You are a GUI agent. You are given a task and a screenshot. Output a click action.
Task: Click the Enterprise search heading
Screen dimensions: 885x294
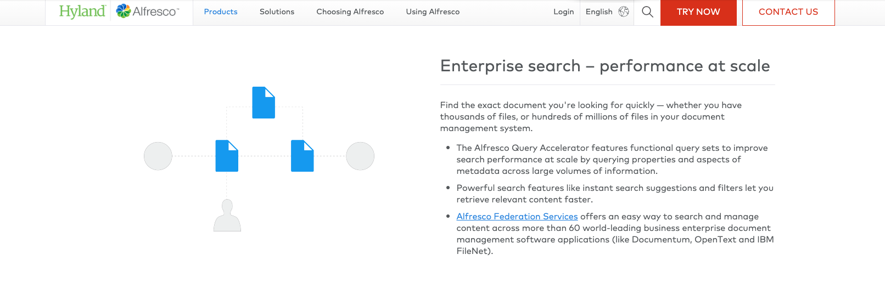(604, 66)
